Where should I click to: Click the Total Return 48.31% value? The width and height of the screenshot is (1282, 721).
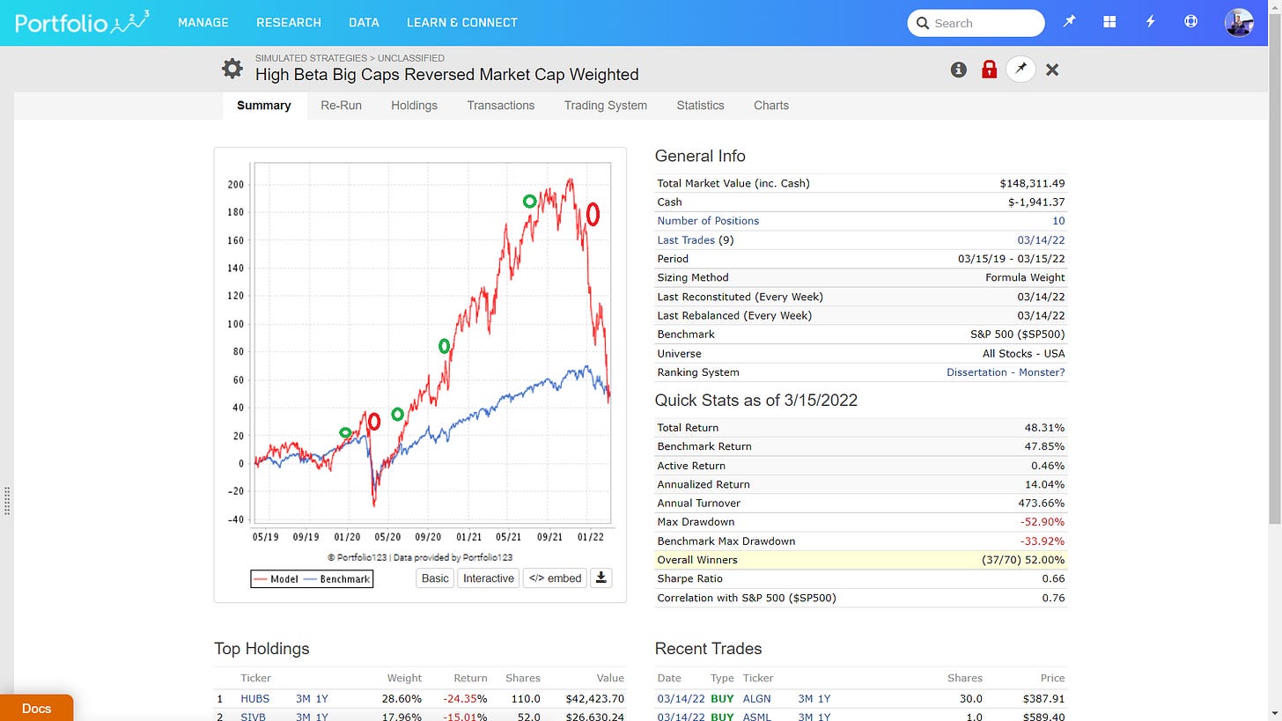(1043, 428)
